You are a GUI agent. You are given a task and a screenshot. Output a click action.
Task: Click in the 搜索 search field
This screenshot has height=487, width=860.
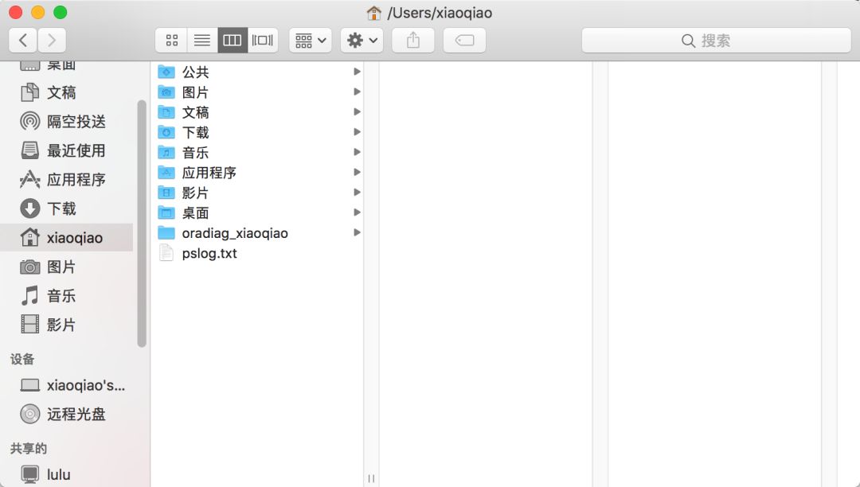click(x=716, y=41)
